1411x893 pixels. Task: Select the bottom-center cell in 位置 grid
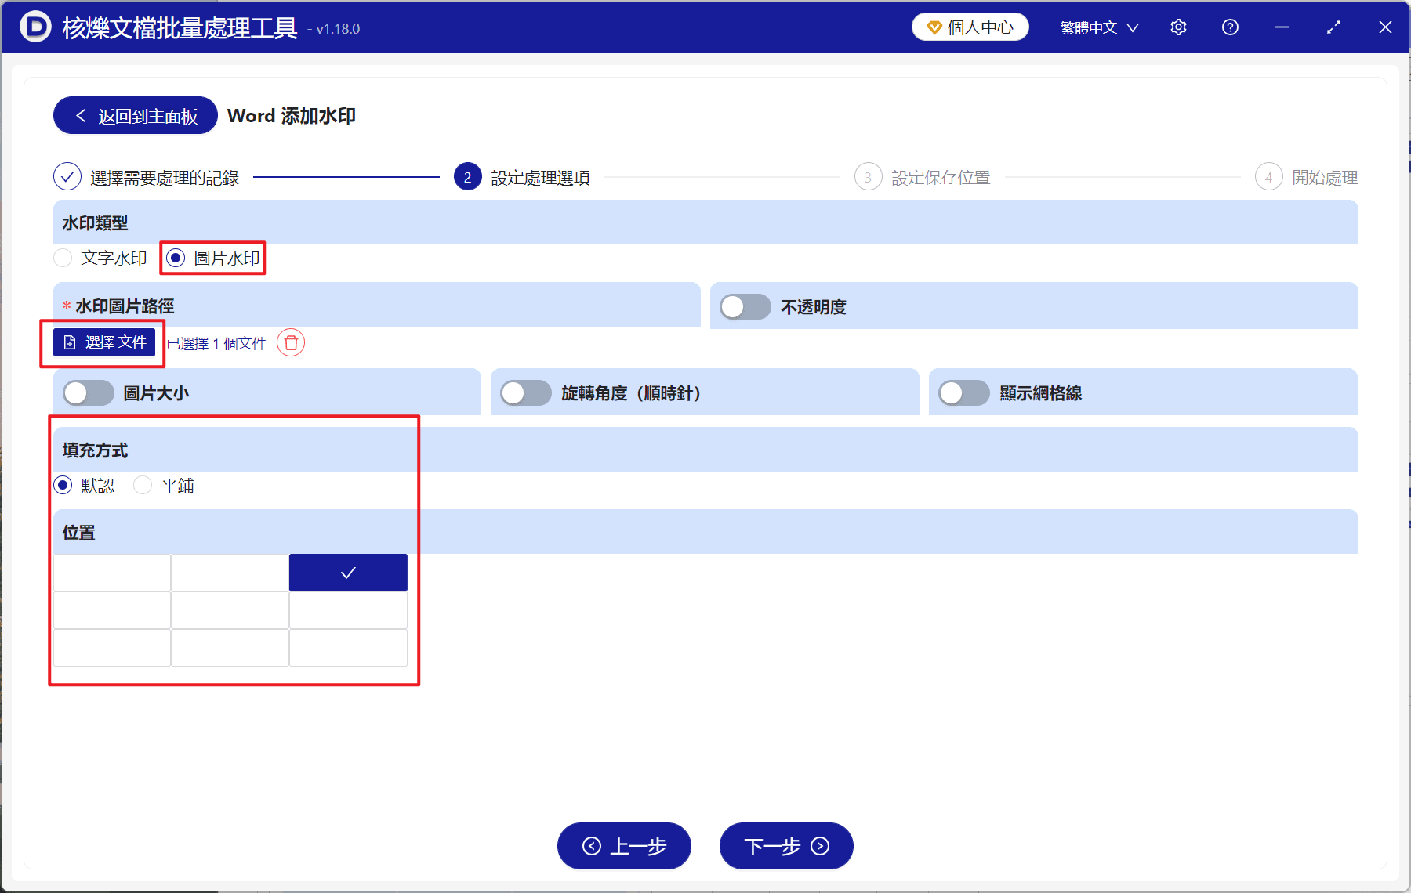click(x=230, y=647)
